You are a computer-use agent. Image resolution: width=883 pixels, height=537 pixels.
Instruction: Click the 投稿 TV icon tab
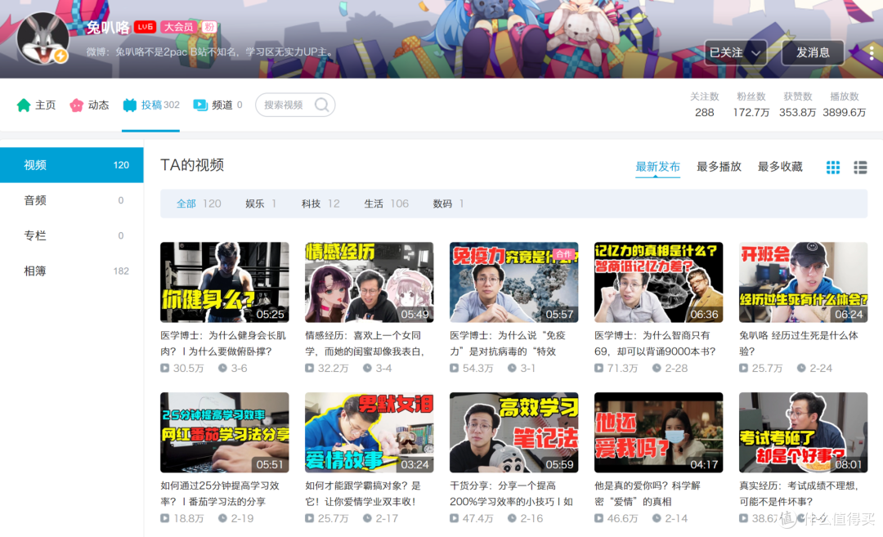(x=130, y=105)
